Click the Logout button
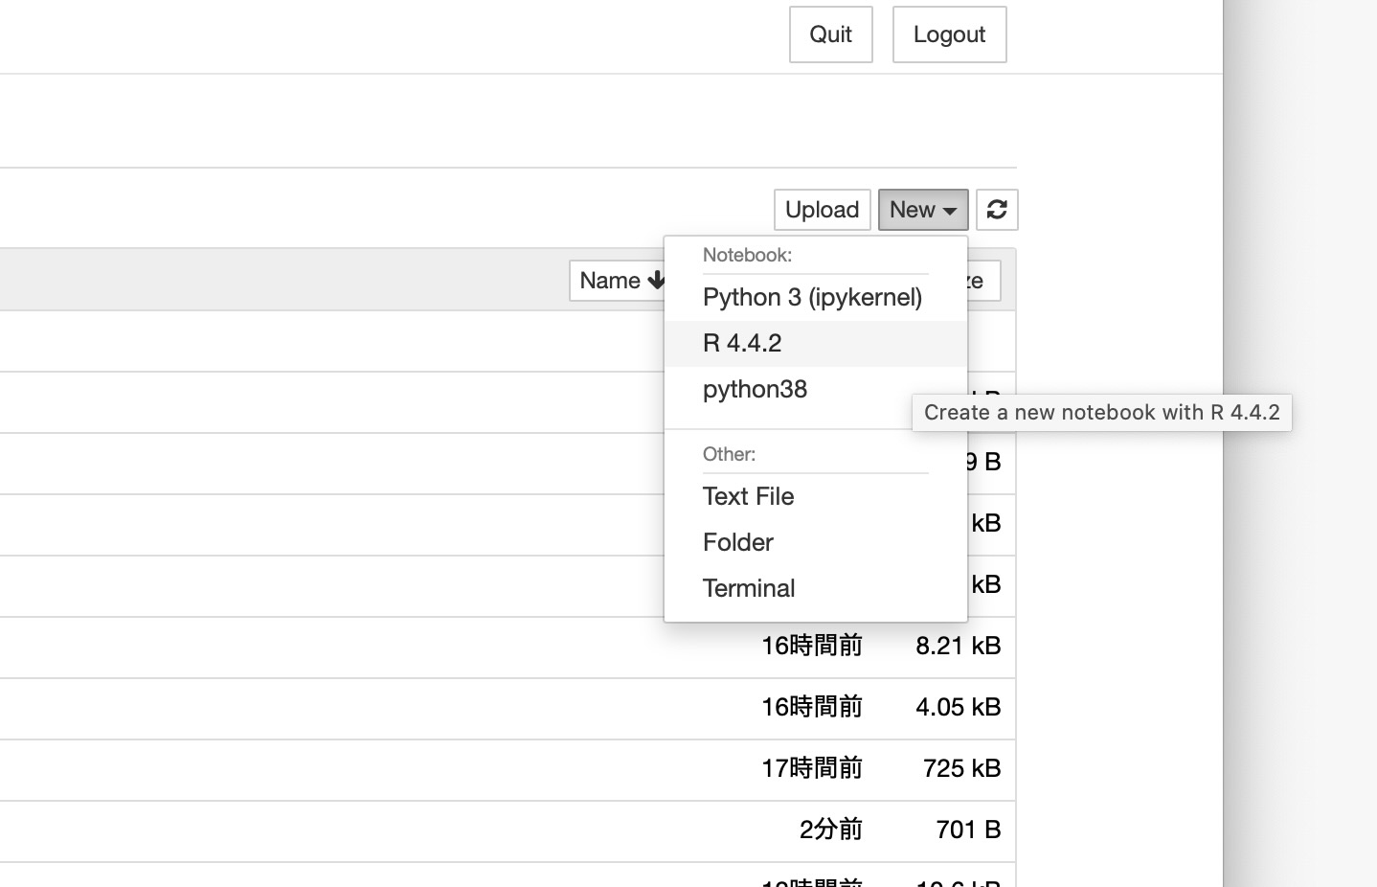The image size is (1377, 887). 949,34
